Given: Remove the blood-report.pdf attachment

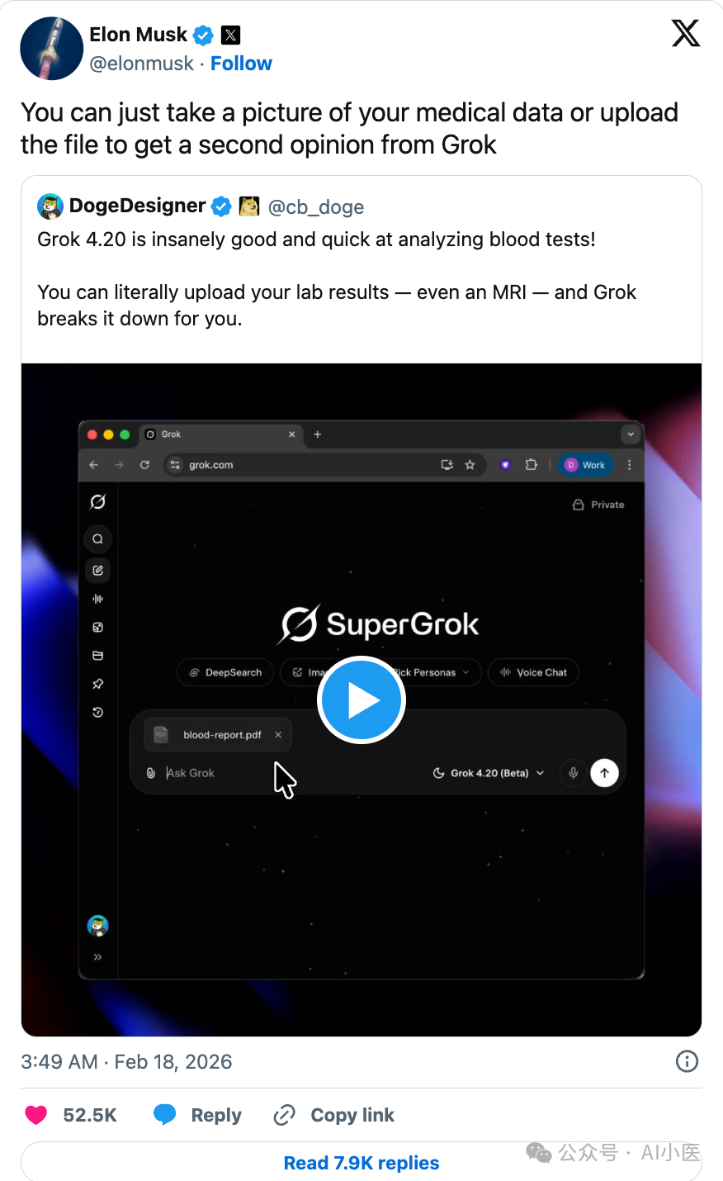Looking at the screenshot, I should 278,734.
